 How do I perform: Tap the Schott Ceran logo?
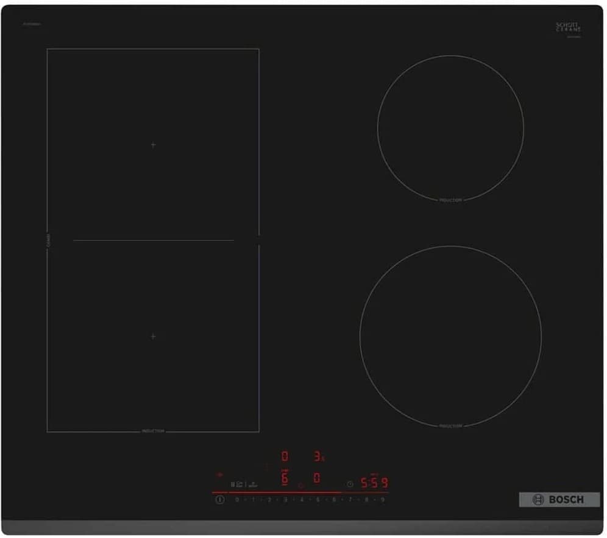coord(568,27)
